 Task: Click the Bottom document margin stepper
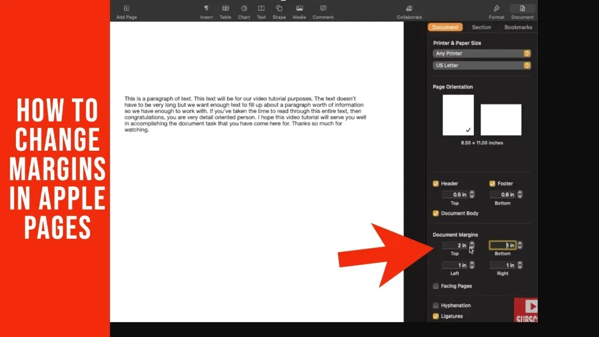(520, 245)
